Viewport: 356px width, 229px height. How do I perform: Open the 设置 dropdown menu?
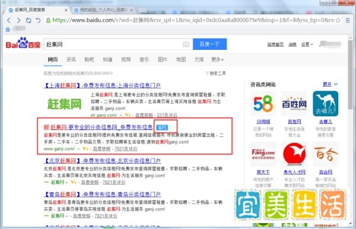(x=307, y=44)
